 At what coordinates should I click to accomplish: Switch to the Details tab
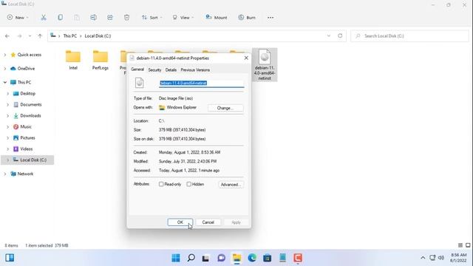pos(171,69)
